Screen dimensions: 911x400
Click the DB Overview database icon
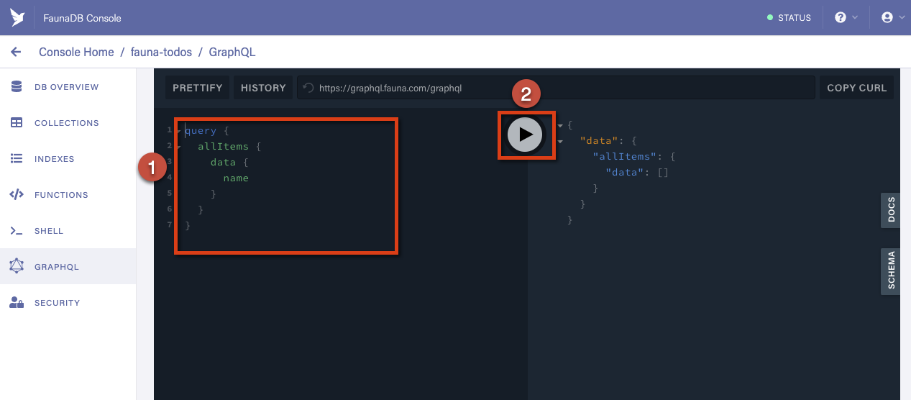click(17, 87)
